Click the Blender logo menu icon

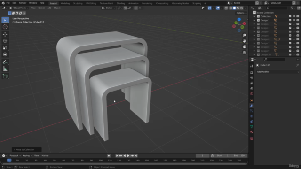tap(3, 3)
